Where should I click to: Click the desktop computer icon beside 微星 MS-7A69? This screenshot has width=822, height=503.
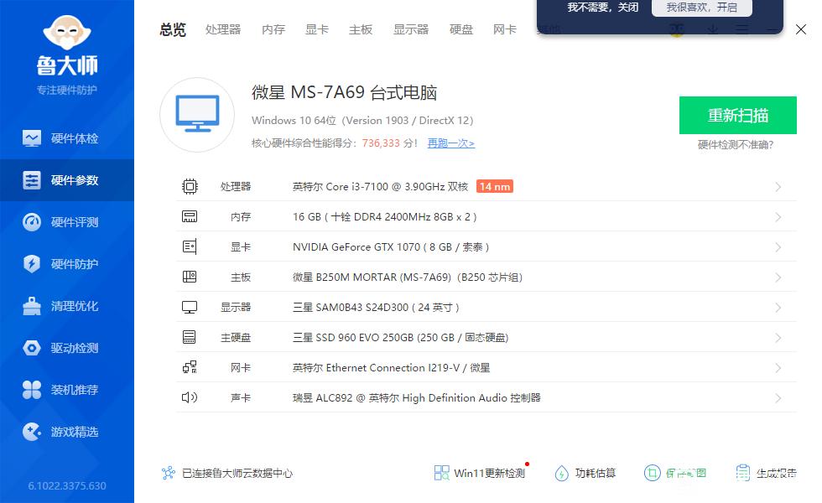(197, 115)
